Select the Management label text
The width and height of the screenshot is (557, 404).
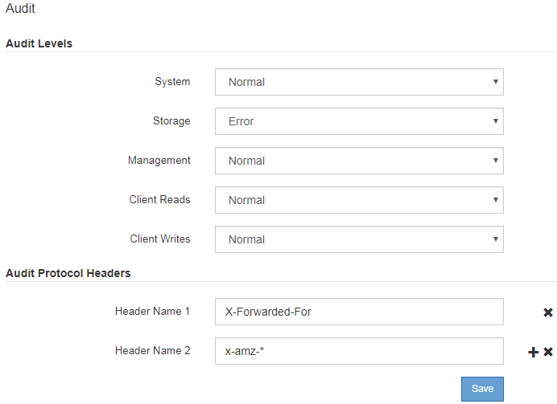tap(159, 160)
